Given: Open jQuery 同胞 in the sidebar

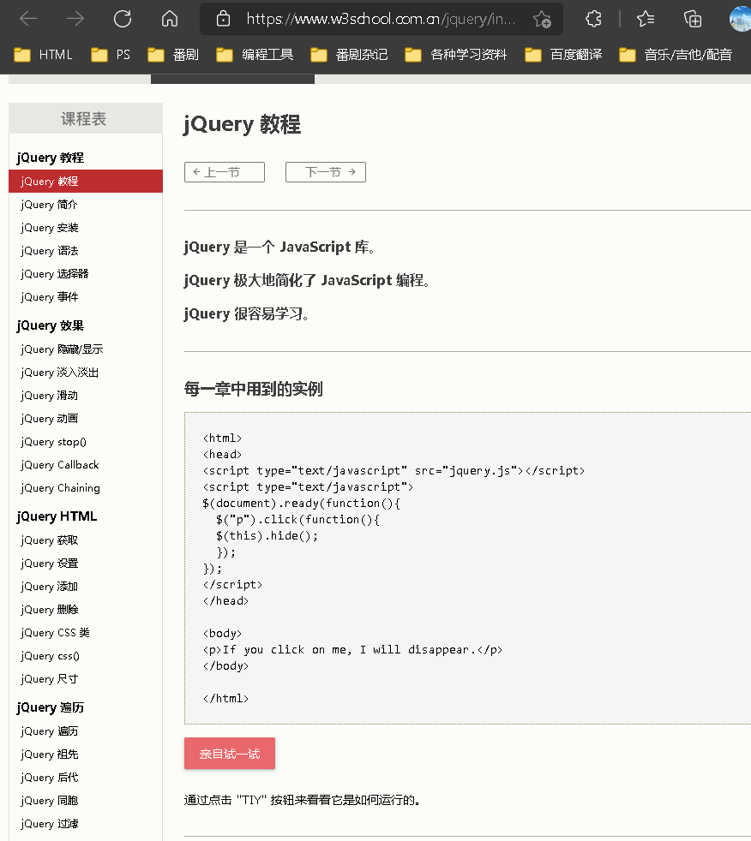Looking at the screenshot, I should pyautogui.click(x=50, y=800).
